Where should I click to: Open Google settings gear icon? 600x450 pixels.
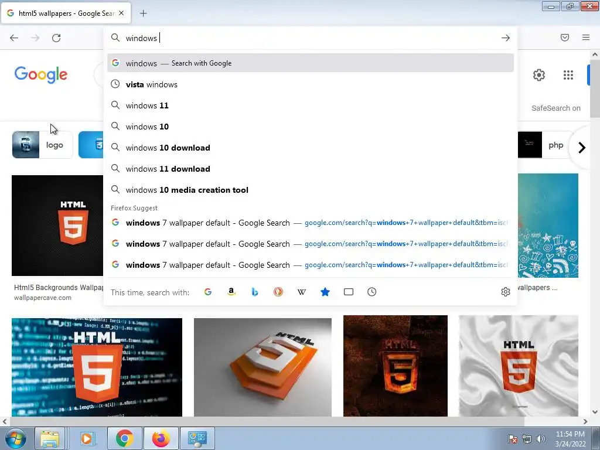tap(539, 75)
